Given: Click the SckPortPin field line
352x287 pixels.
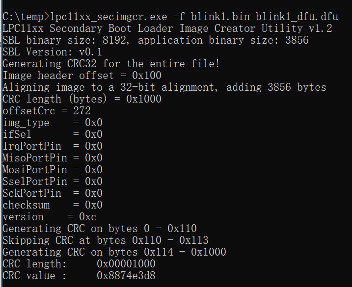Looking at the screenshot, I should point(52,193).
